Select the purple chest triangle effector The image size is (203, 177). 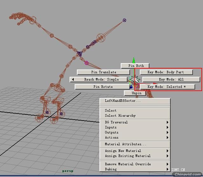[x=79, y=54]
